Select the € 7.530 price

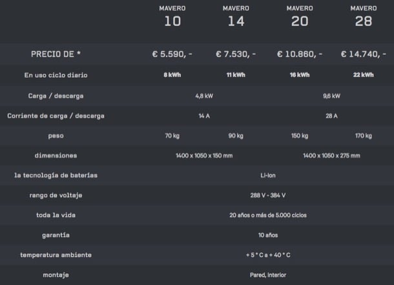coord(236,54)
